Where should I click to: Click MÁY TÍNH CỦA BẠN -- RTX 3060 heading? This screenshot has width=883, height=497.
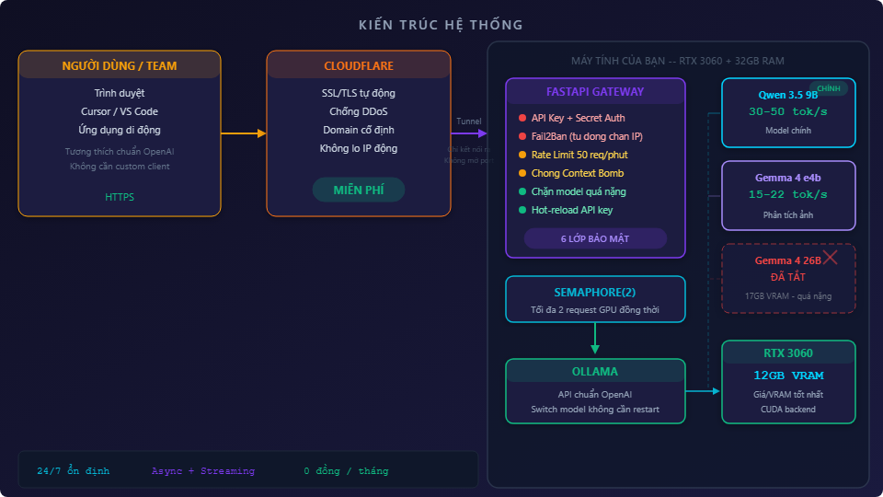point(678,61)
